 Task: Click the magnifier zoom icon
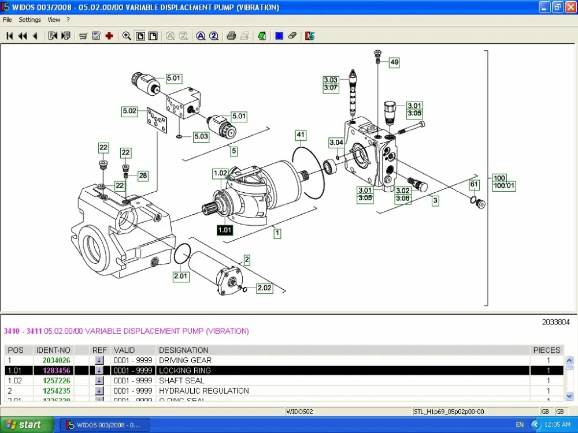[x=127, y=36]
